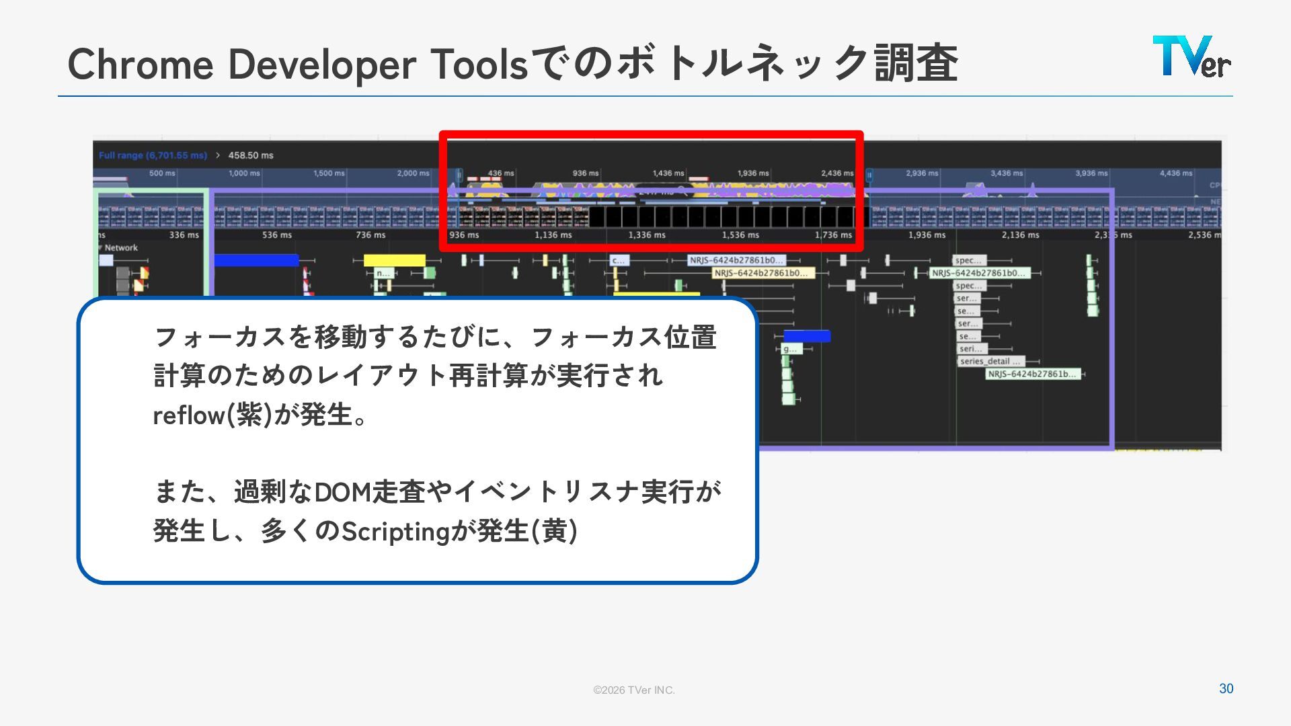Click the topmost 'spec...' request entry
The image size is (1291, 726).
click(x=969, y=261)
